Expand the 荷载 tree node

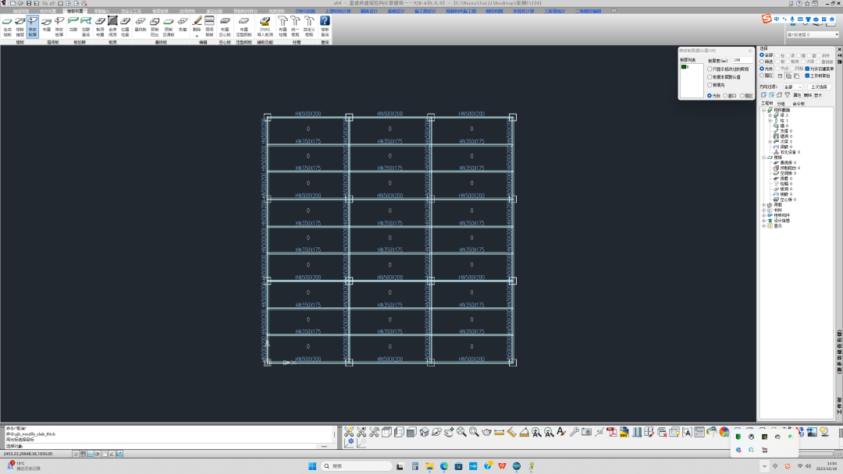pos(764,204)
